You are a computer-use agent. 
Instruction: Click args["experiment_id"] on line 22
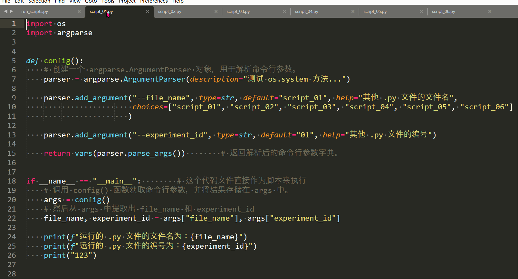[294, 218]
